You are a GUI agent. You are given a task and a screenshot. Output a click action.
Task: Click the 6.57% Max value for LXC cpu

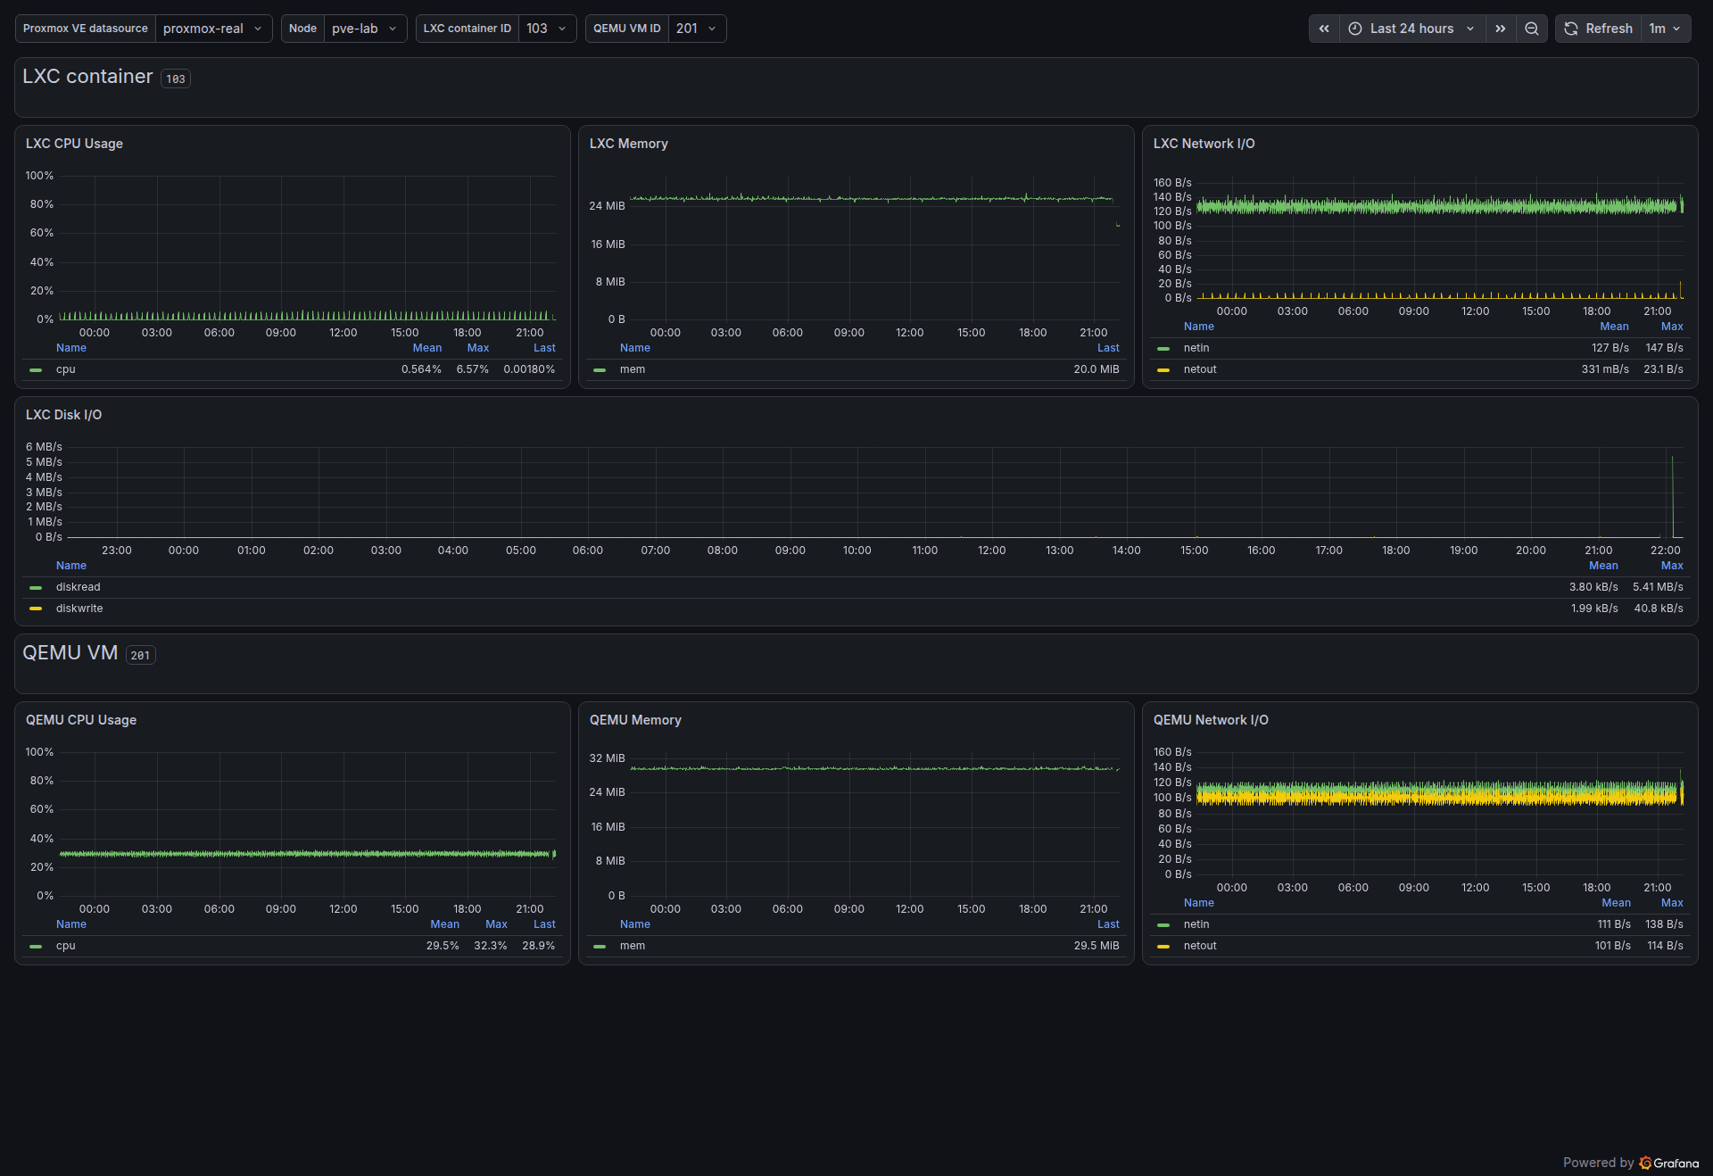[473, 369]
